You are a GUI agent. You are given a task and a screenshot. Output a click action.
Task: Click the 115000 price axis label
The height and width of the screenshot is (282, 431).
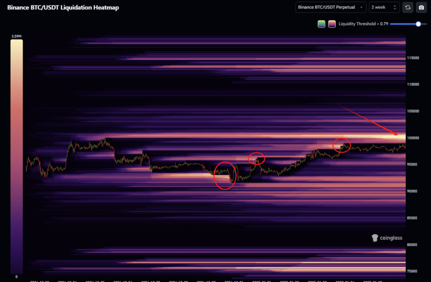tap(413, 58)
